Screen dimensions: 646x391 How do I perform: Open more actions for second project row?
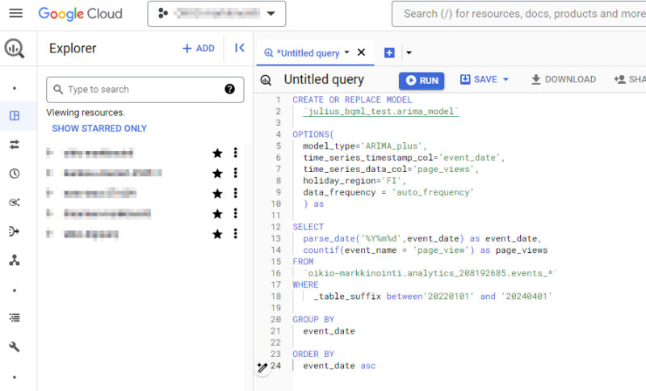coord(236,173)
